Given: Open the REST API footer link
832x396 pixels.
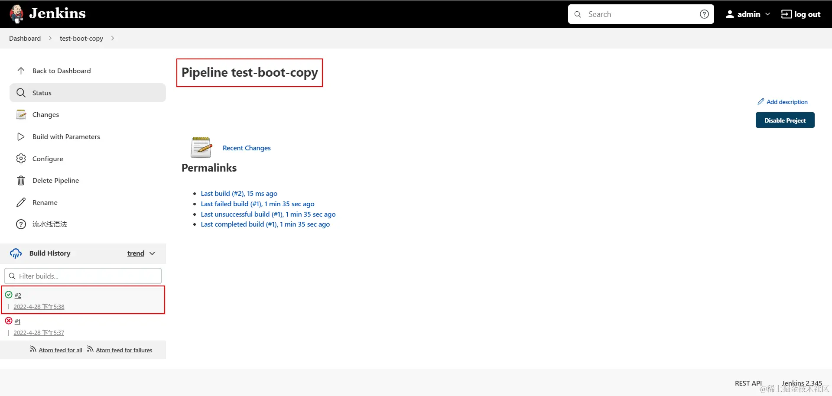Looking at the screenshot, I should pos(748,383).
